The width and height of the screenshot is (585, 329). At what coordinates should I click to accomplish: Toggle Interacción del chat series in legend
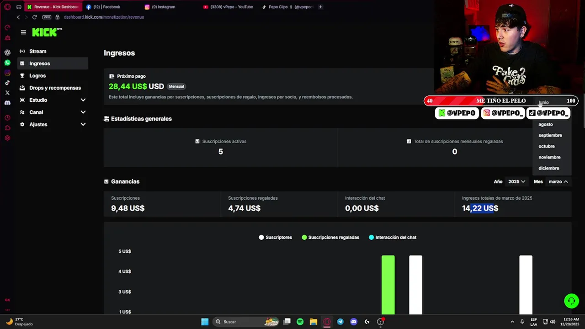(x=393, y=237)
